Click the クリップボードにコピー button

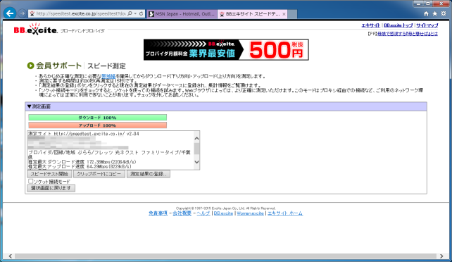tap(99, 174)
